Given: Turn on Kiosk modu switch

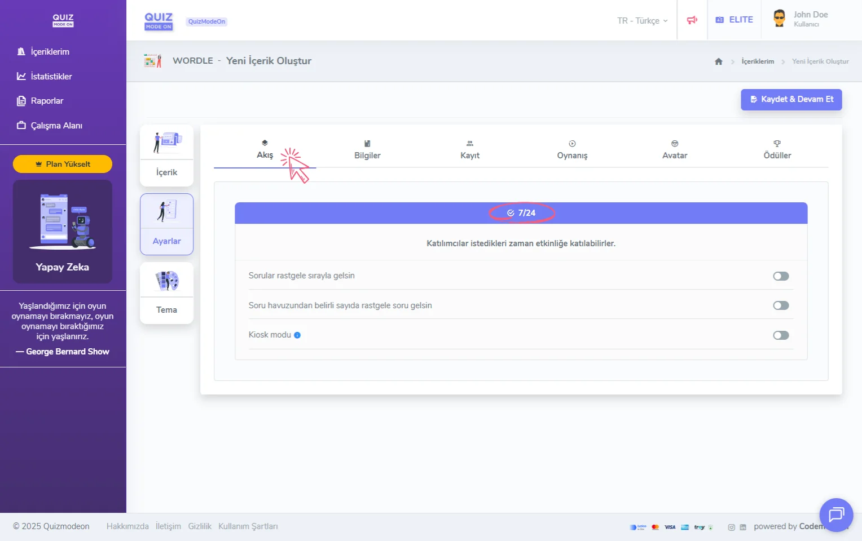Looking at the screenshot, I should click(x=781, y=335).
